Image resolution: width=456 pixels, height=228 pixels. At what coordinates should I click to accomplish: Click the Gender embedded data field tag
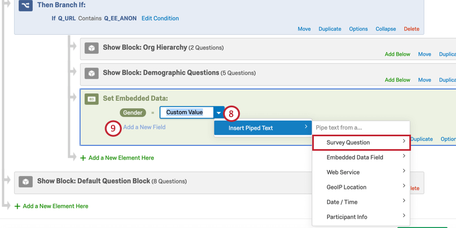[x=133, y=113]
